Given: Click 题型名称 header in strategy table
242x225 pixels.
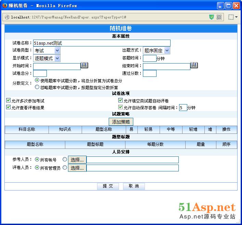Looking at the screenshot, I should tap(104, 129).
